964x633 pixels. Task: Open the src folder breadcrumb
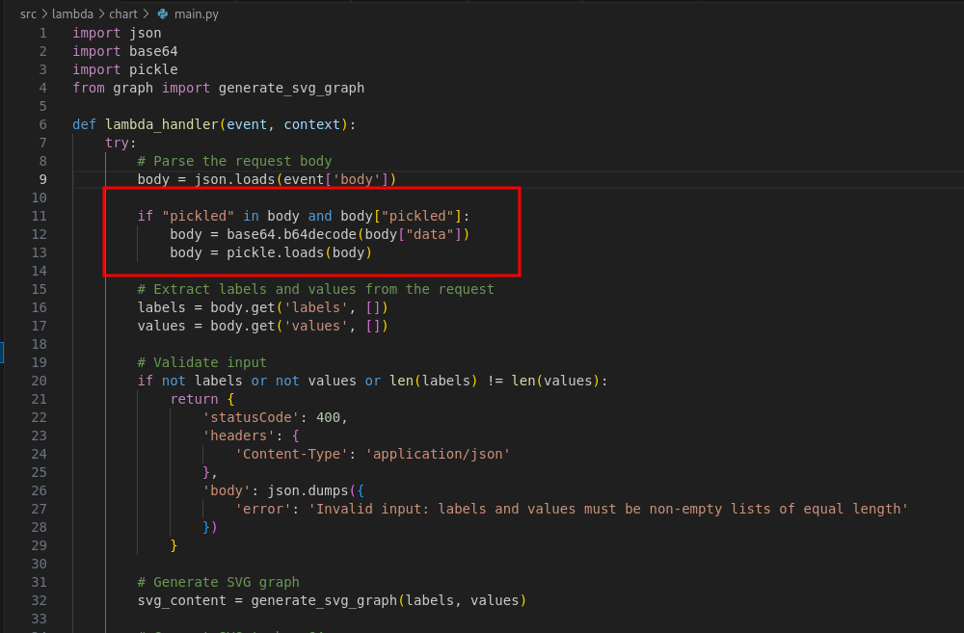(28, 13)
